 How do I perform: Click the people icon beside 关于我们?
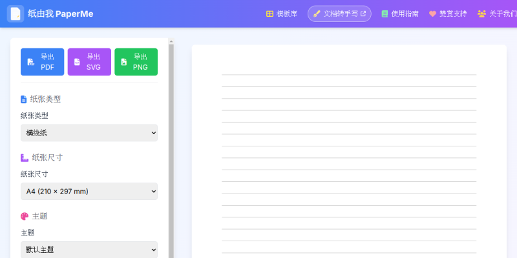tap(481, 14)
